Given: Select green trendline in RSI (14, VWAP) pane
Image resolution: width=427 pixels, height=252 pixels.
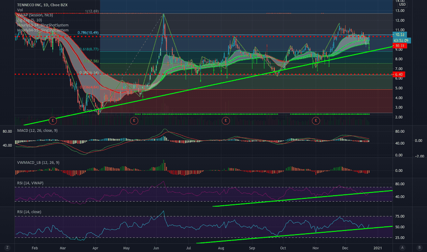Looking at the screenshot, I should [x=302, y=198].
